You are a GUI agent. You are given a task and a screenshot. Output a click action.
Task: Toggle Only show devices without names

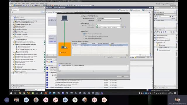(x=84, y=38)
